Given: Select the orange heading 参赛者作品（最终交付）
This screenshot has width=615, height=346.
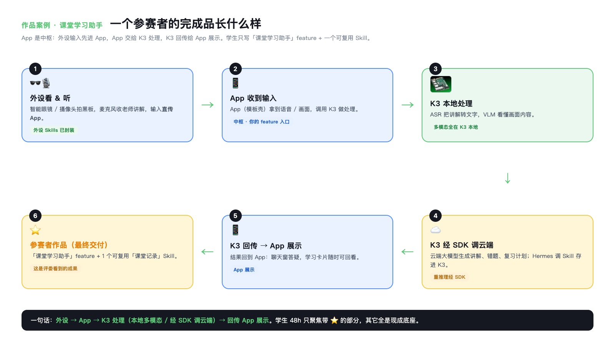Looking at the screenshot, I should pos(69,245).
